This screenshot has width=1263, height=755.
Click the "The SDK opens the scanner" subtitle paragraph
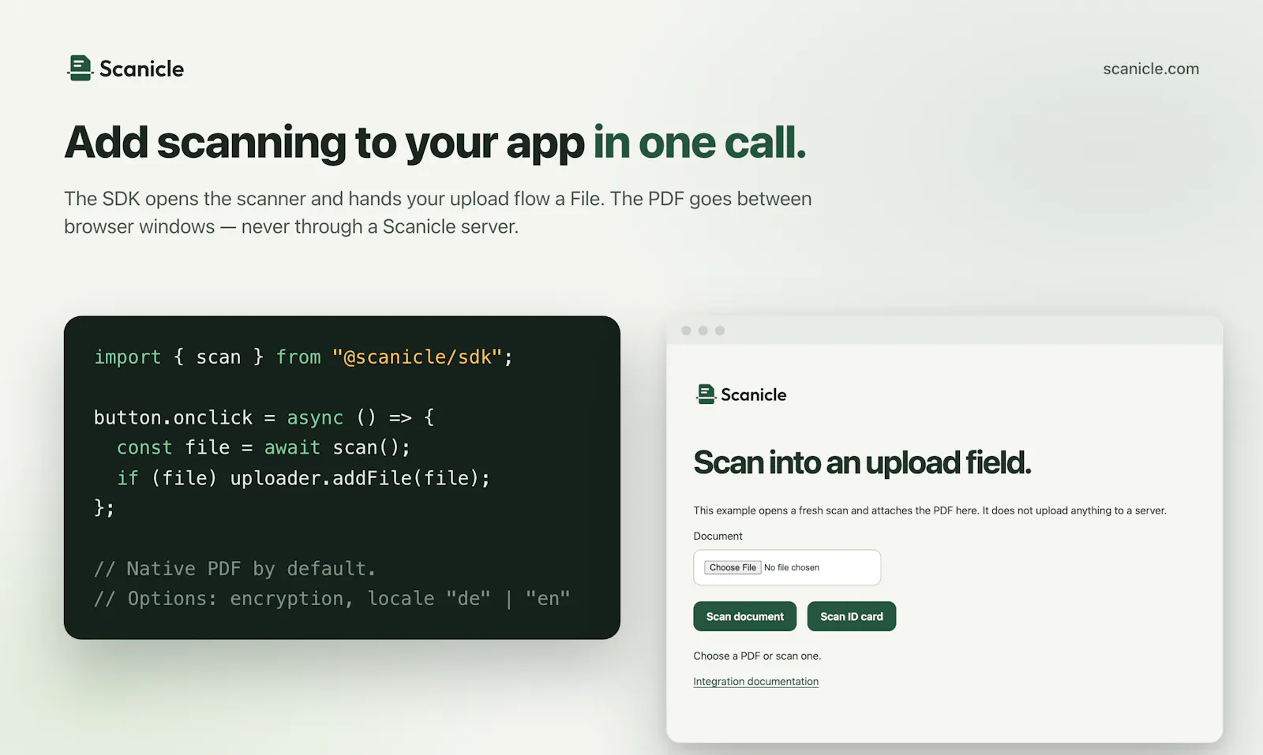[438, 212]
